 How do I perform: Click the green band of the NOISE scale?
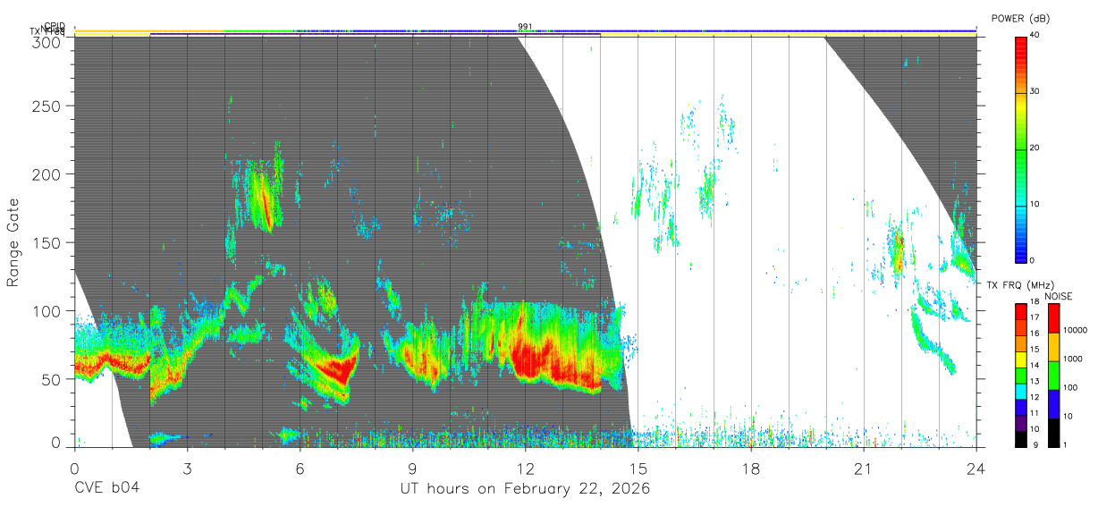coord(1053,376)
